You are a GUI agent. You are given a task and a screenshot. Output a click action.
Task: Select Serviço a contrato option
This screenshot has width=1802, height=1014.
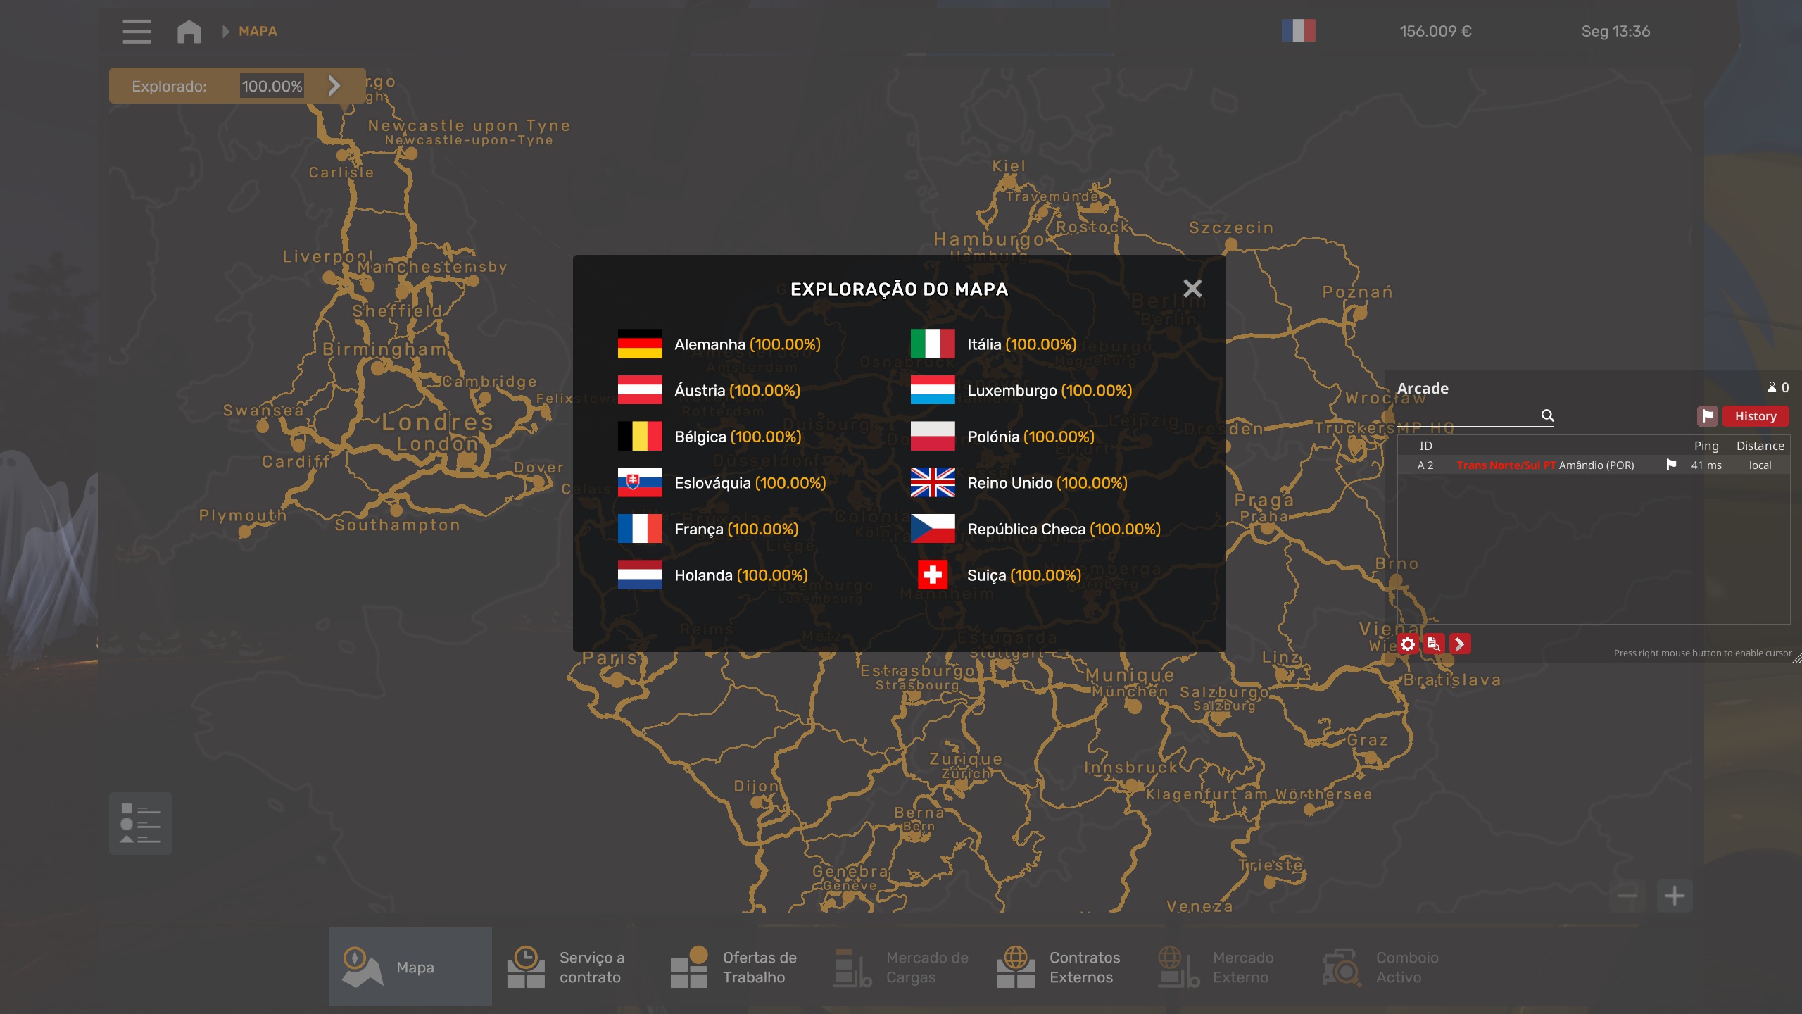(x=567, y=967)
